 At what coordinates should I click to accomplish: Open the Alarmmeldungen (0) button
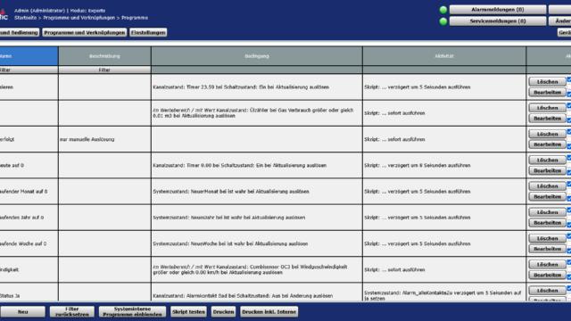tap(498, 10)
